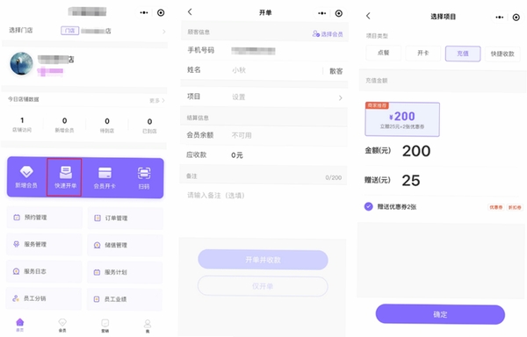The image size is (527, 337).
Task: Open more menu on 开单 screen
Action: tap(322, 13)
